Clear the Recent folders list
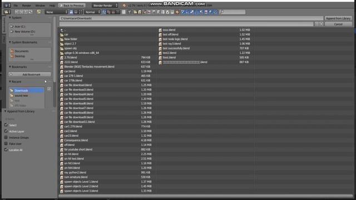The image size is (356, 200). point(49,89)
